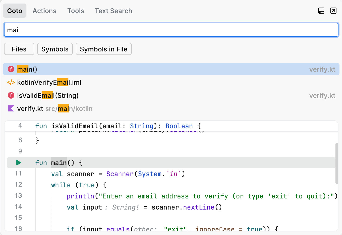Click the verify.kt label next to main()

pos(323,69)
